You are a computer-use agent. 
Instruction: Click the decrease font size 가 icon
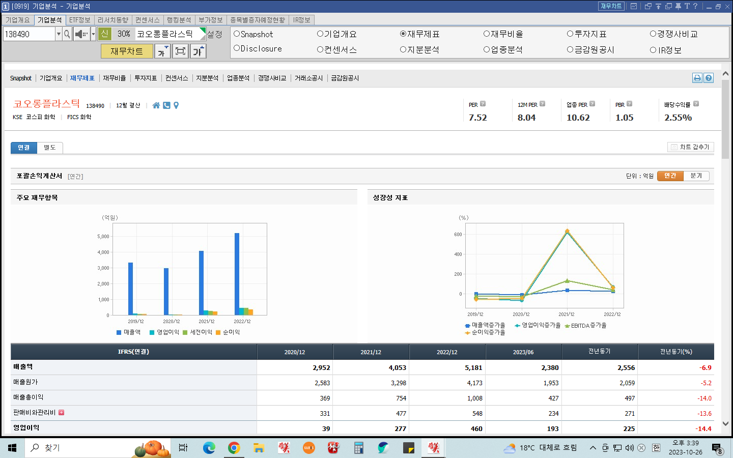point(162,51)
